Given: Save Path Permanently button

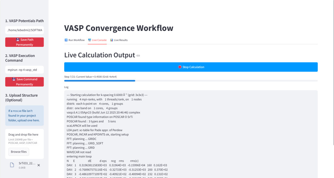Looking at the screenshot, I should pos(24,42).
